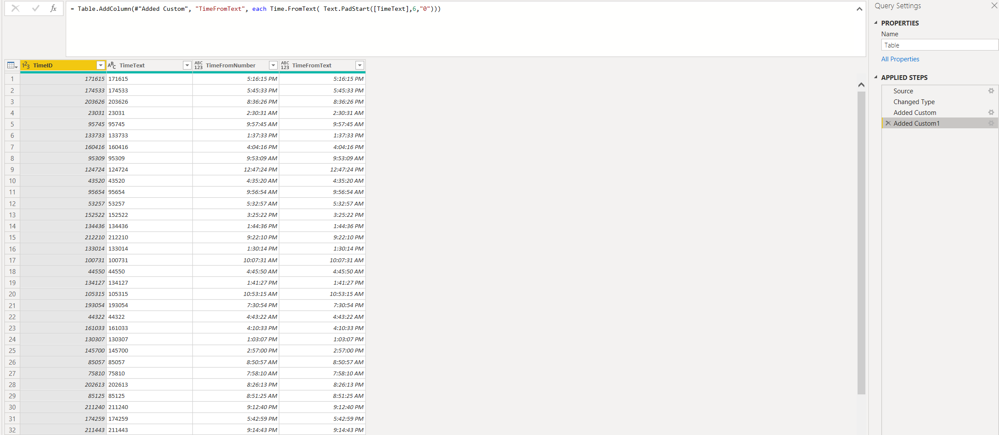Close the Query Settings pane
The image size is (999, 435).
pos(994,6)
